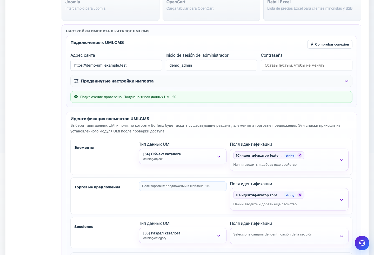
Task: Click section title НАСТРОЙКИ ИМПОРТА В КАТАЛОГ UMI.CMS
Action: (x=108, y=31)
